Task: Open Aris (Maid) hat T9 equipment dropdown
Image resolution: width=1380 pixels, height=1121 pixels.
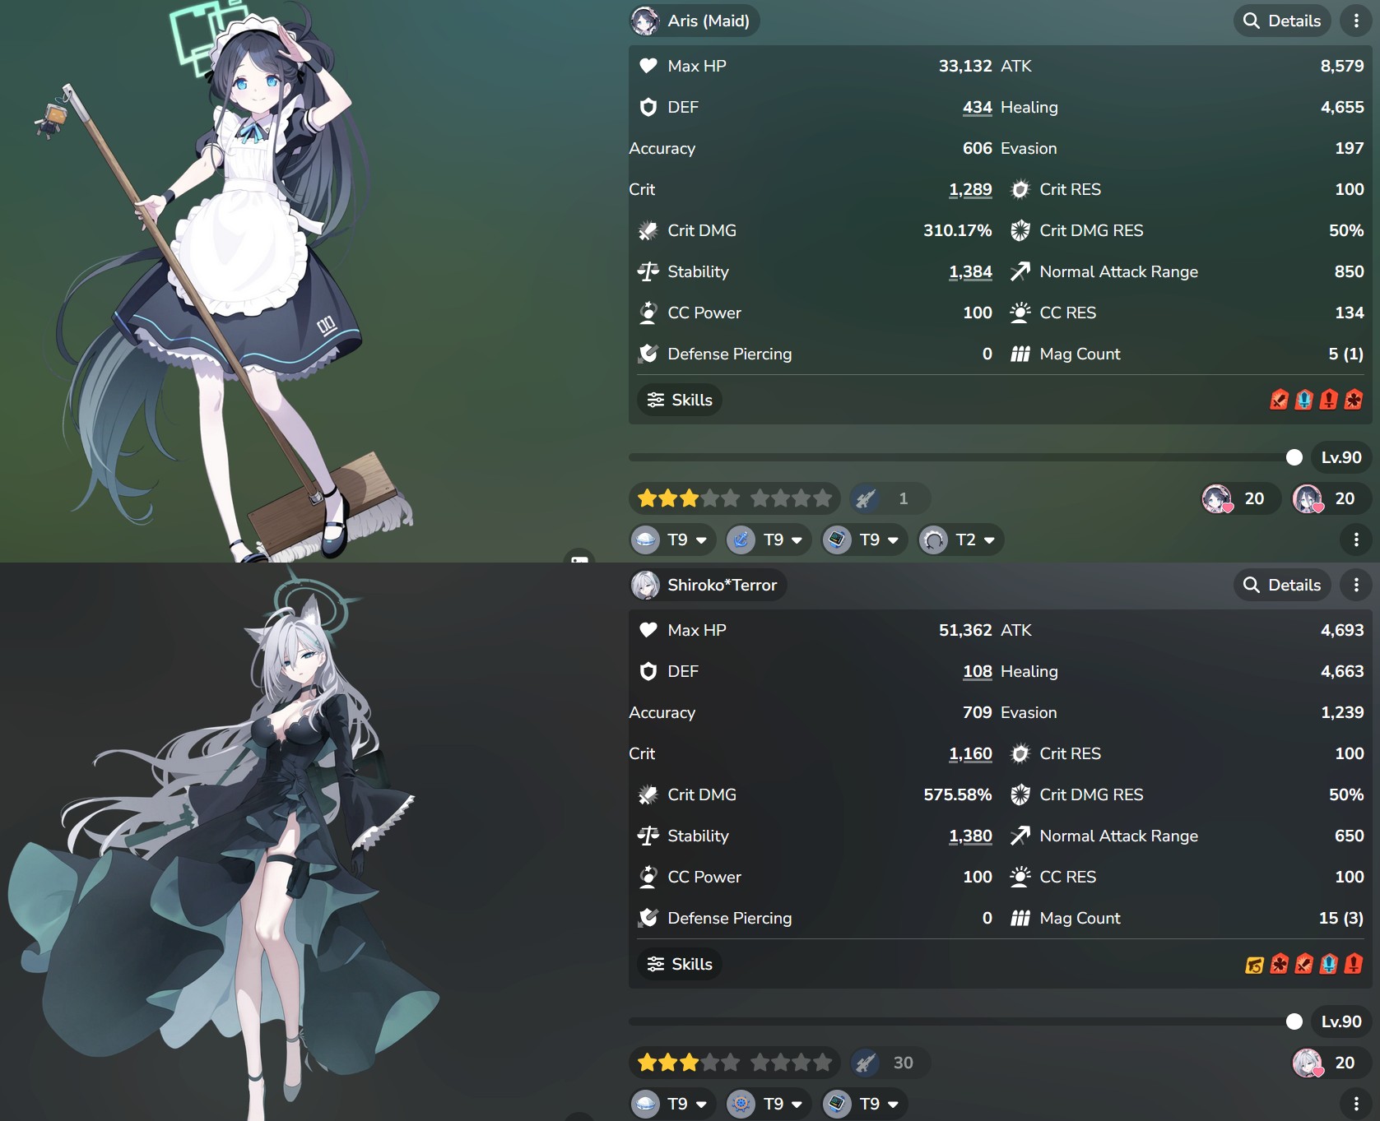Action: pyautogui.click(x=672, y=540)
